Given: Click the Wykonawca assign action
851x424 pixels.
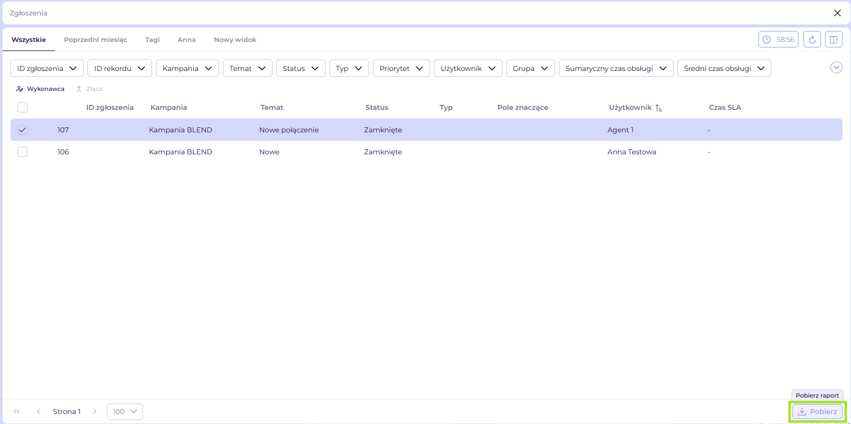Looking at the screenshot, I should (x=40, y=89).
